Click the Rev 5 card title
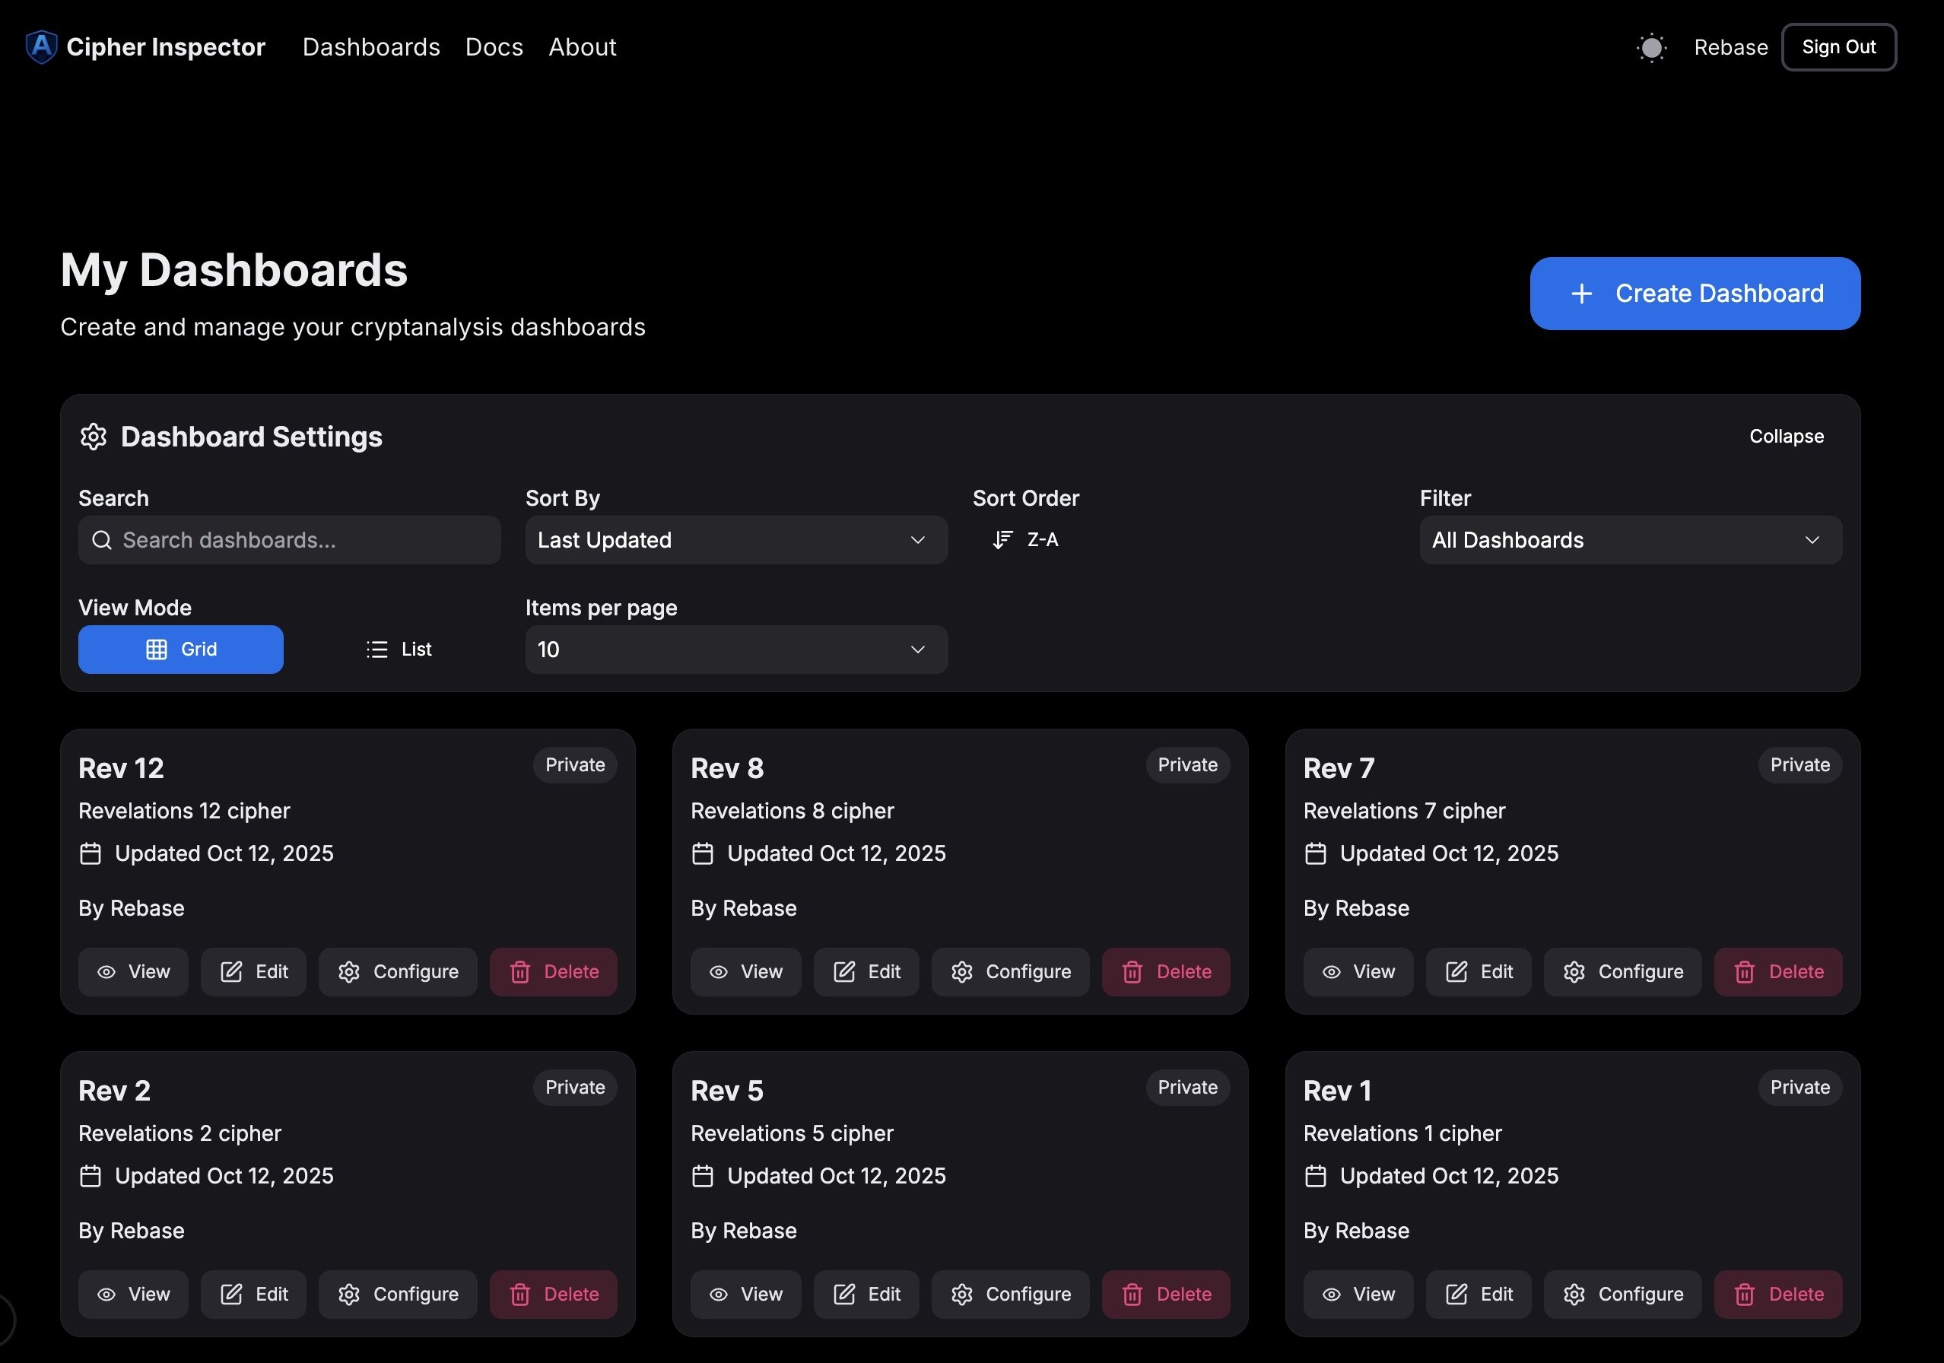Viewport: 1944px width, 1363px height. [x=727, y=1091]
